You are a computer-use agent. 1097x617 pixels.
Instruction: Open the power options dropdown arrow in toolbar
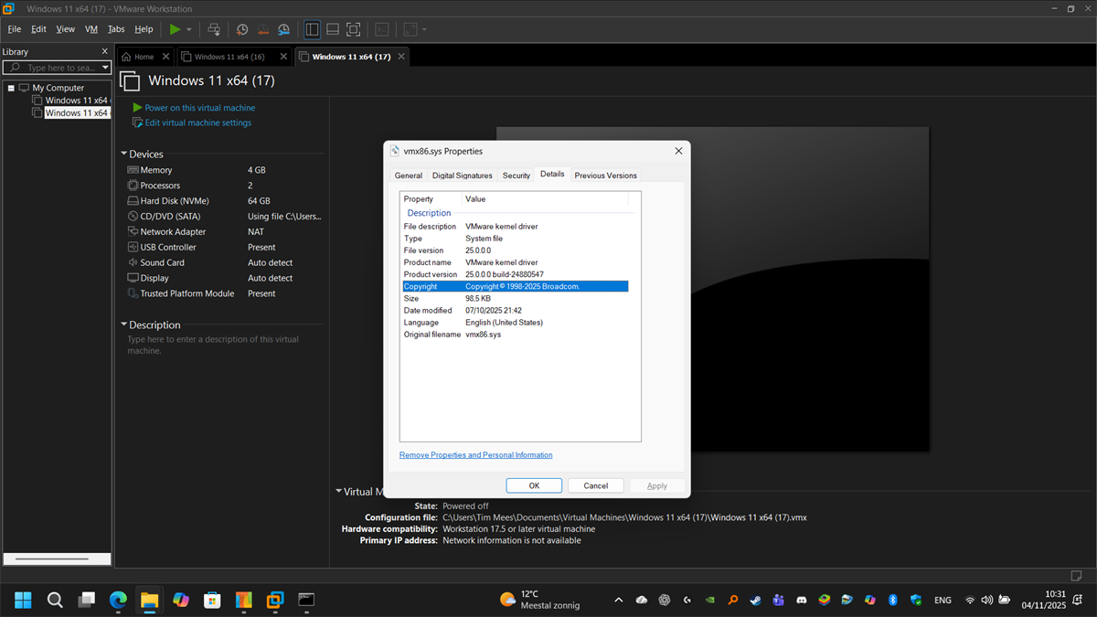[x=189, y=29]
